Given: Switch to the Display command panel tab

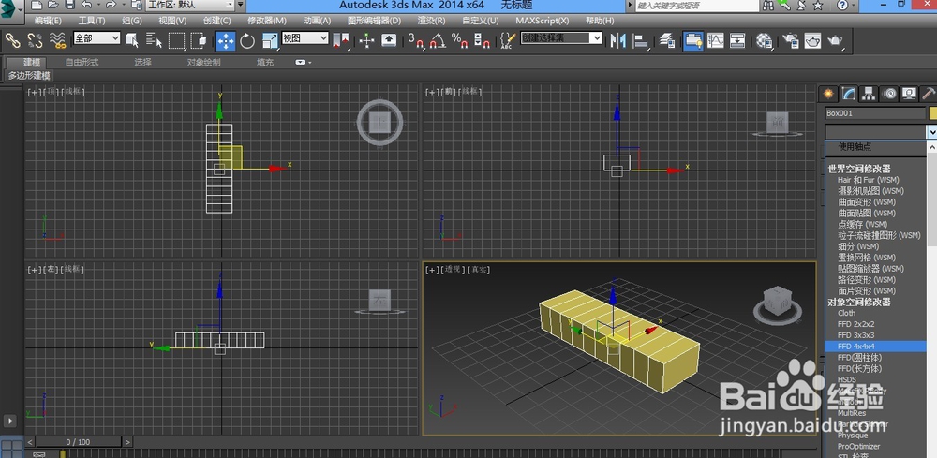Looking at the screenshot, I should point(909,94).
